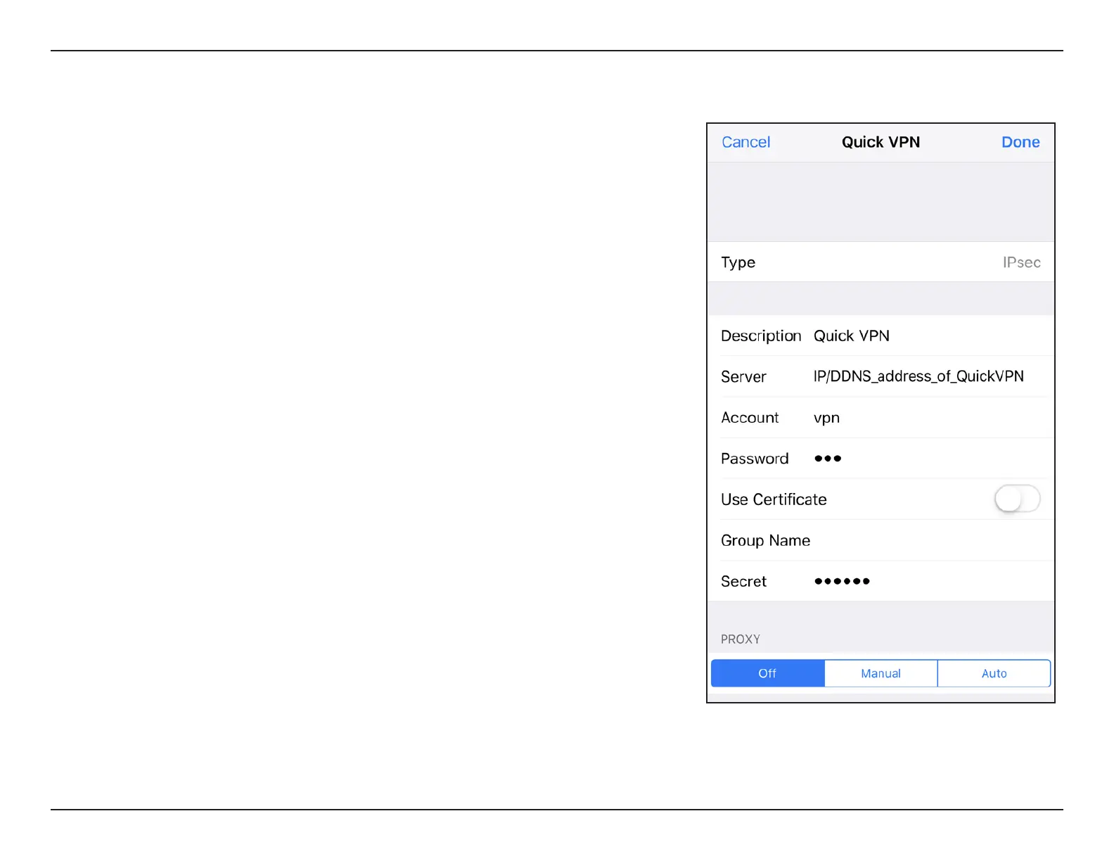Choose the Auto proxy segment

point(994,673)
